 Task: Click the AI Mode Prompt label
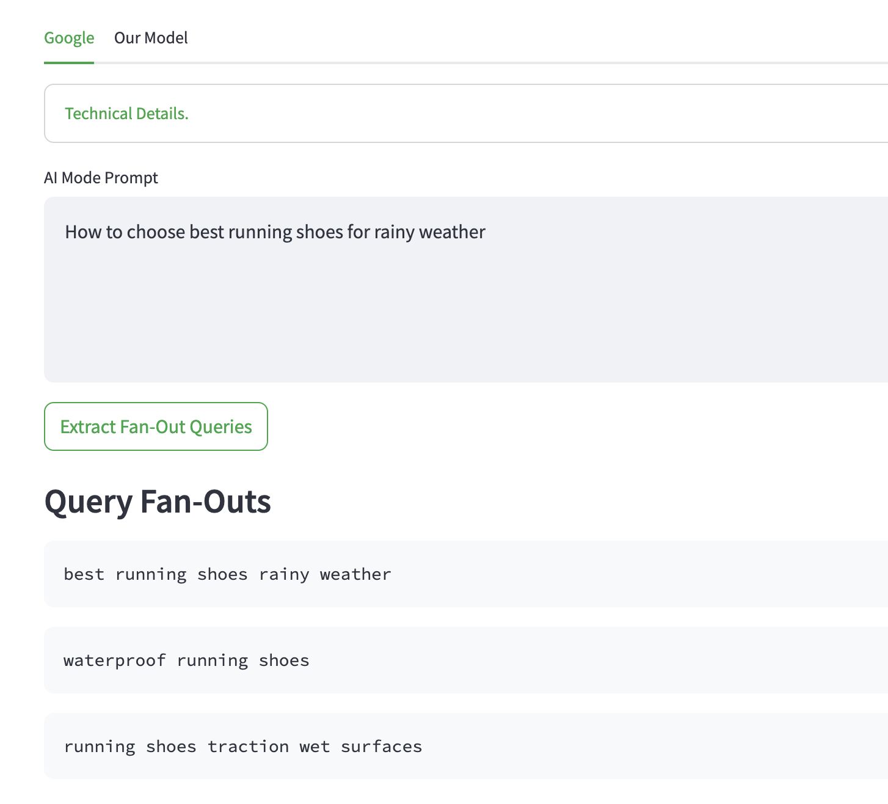(x=101, y=178)
